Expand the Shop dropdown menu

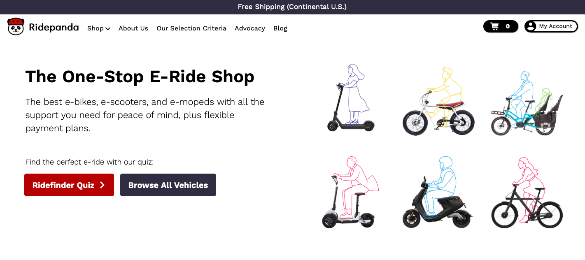pyautogui.click(x=96, y=28)
